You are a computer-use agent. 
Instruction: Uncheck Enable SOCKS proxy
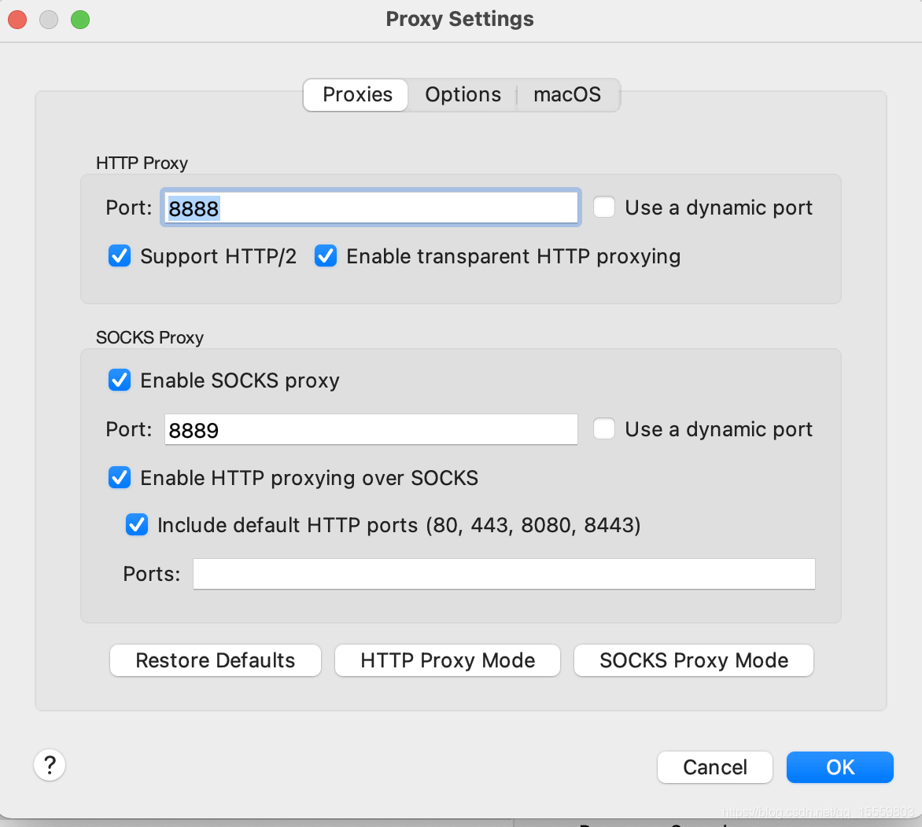click(120, 380)
